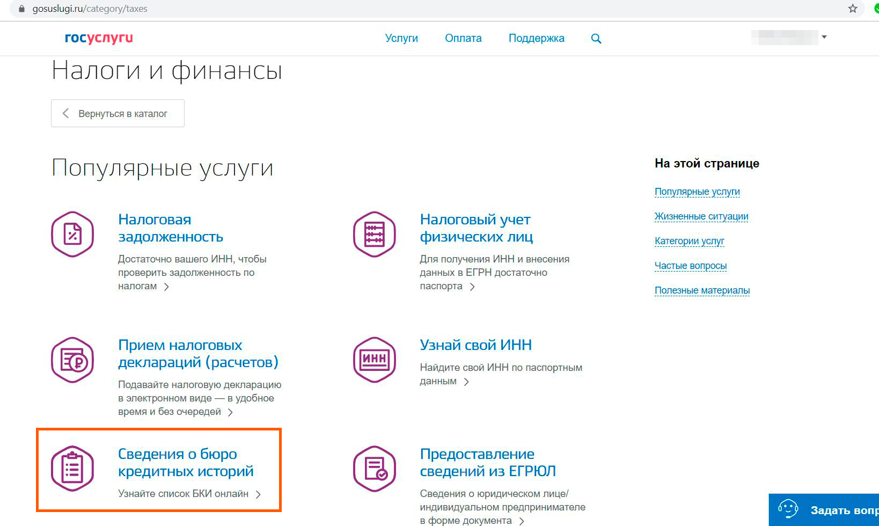Jump to Полезные материалы section link
The width and height of the screenshot is (879, 526).
pos(702,290)
